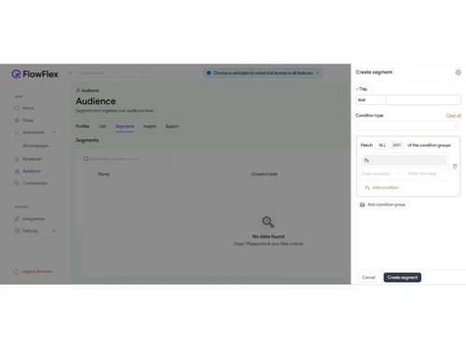Click the Flows icon in sidebar

tap(17, 120)
